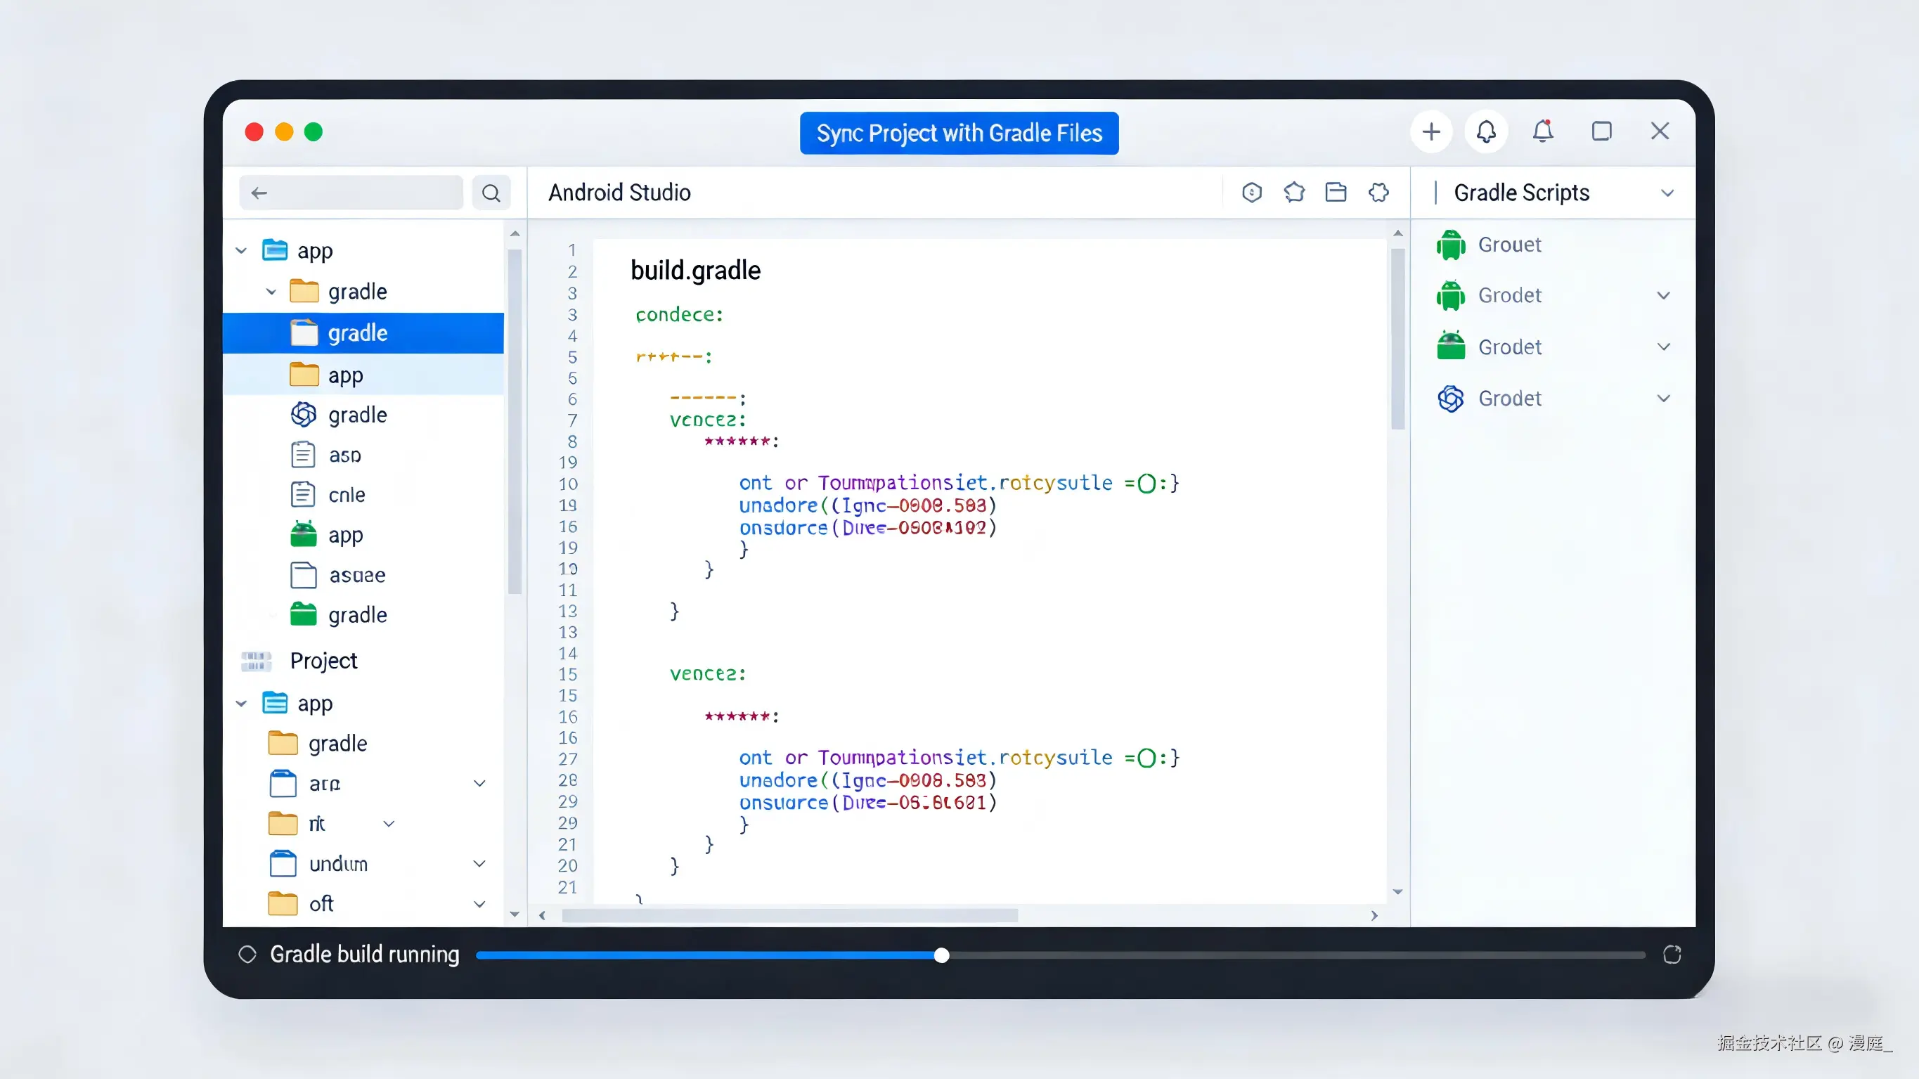Screen dimensions: 1919x1079
Task: Click the horizontal scrollbar under the editor
Action: coord(789,915)
